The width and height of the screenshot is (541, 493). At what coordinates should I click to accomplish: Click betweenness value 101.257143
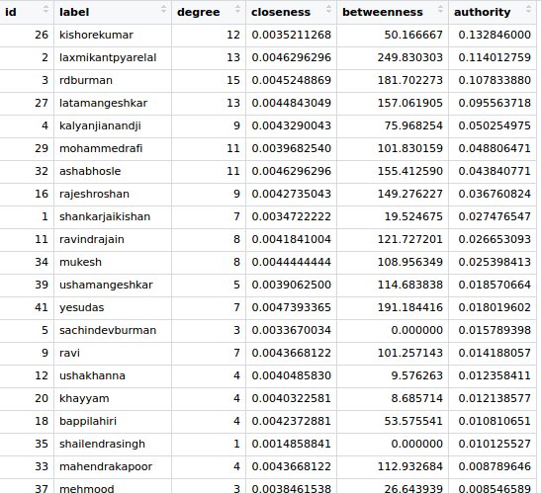click(x=409, y=354)
